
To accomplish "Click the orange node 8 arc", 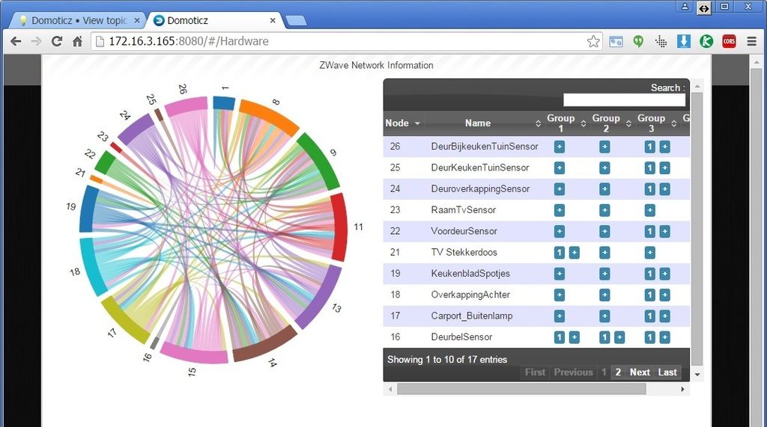I will (x=269, y=116).
